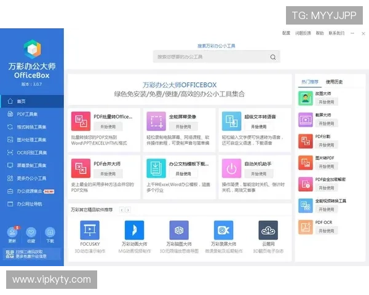Open 屏幕录制工具集 in sidebar
Viewport: 369px width, 295px height.
click(x=32, y=165)
